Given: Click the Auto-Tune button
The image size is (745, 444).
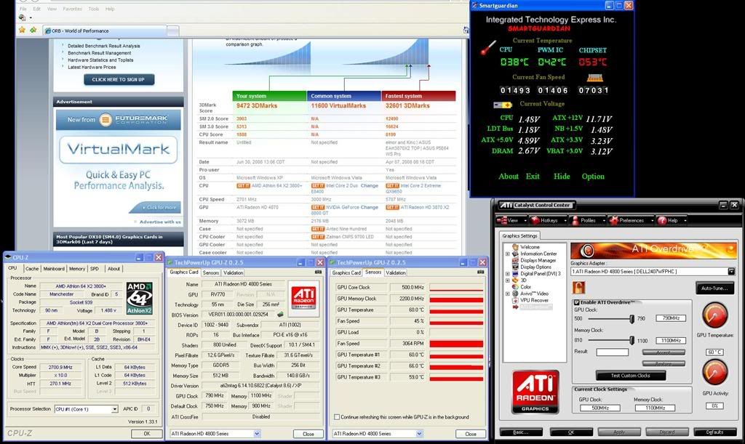Looking at the screenshot, I should 714,288.
